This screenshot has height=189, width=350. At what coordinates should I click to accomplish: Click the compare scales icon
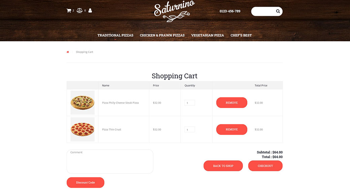pyautogui.click(x=79, y=11)
